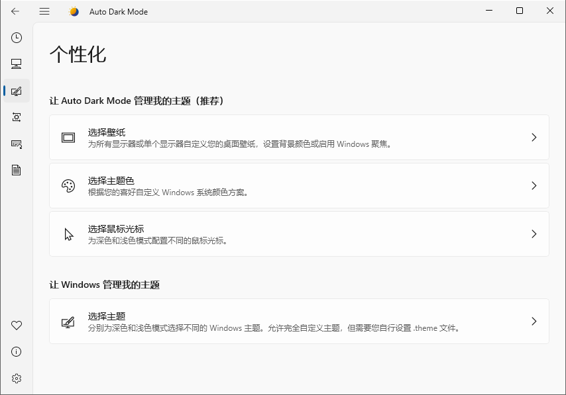Select the Personalization sidebar icon
Image resolution: width=566 pixels, height=395 pixels.
17,91
